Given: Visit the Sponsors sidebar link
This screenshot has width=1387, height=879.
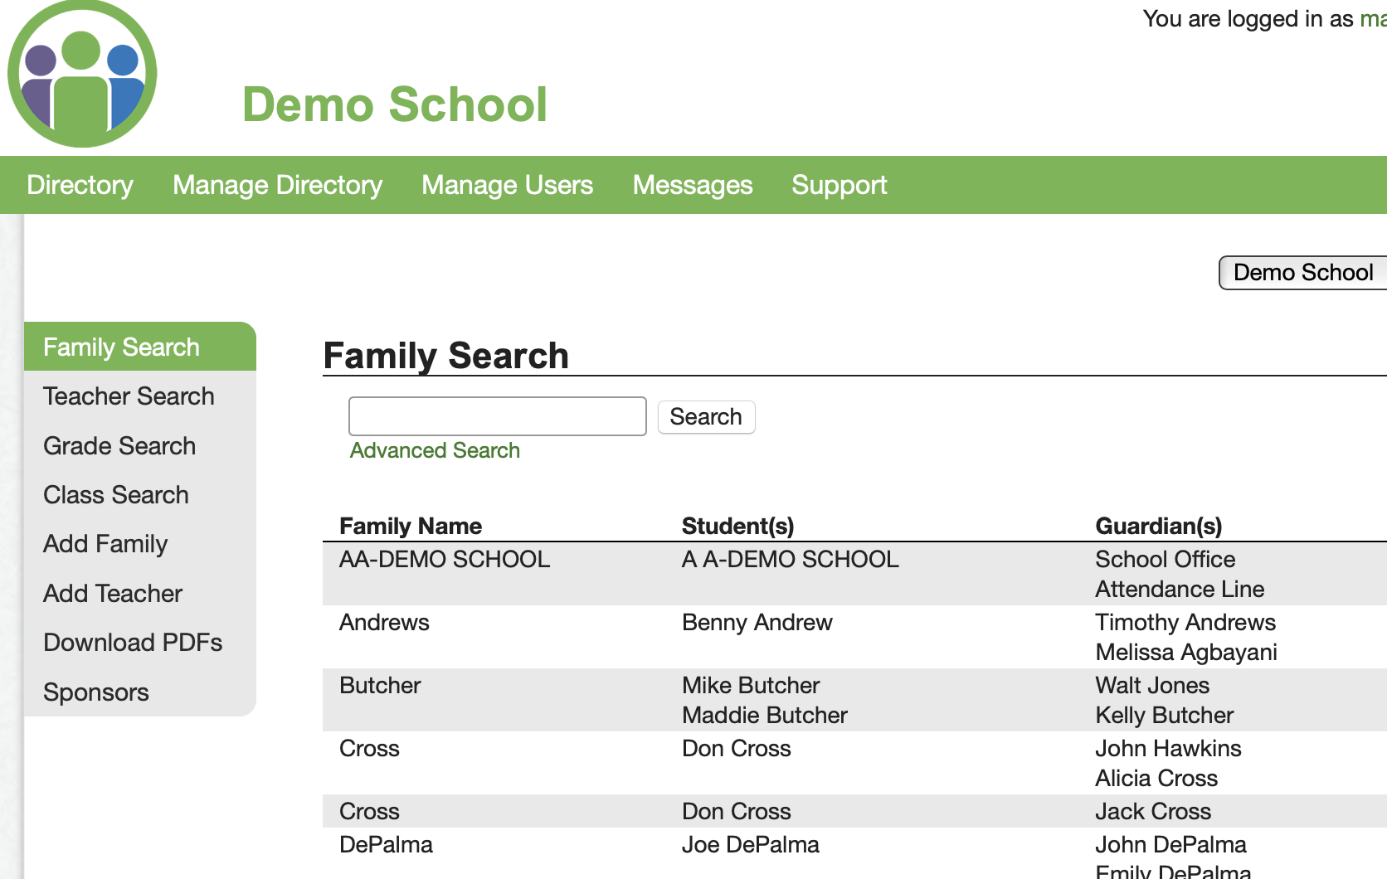Looking at the screenshot, I should [96, 692].
